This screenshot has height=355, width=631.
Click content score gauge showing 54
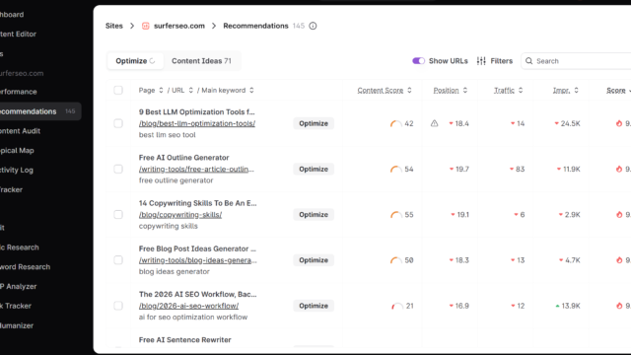[x=396, y=169]
